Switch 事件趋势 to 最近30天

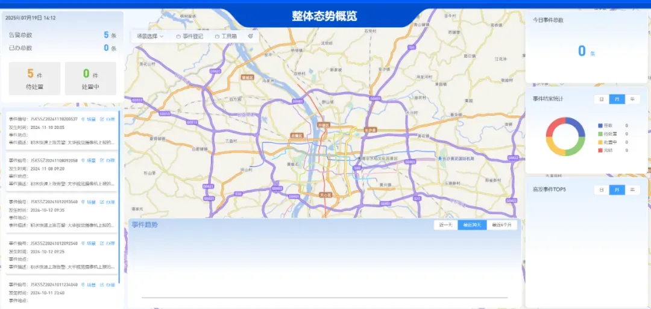[x=472, y=225]
